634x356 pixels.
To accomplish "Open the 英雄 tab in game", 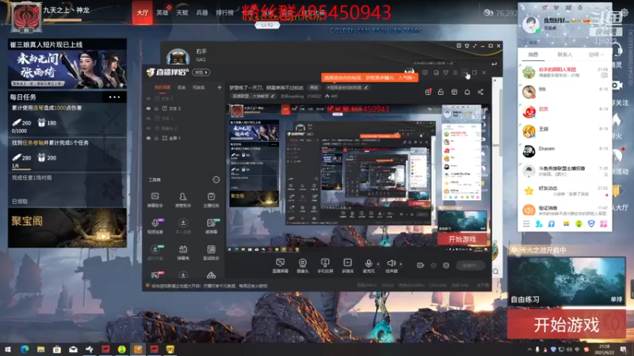I will coord(162,13).
